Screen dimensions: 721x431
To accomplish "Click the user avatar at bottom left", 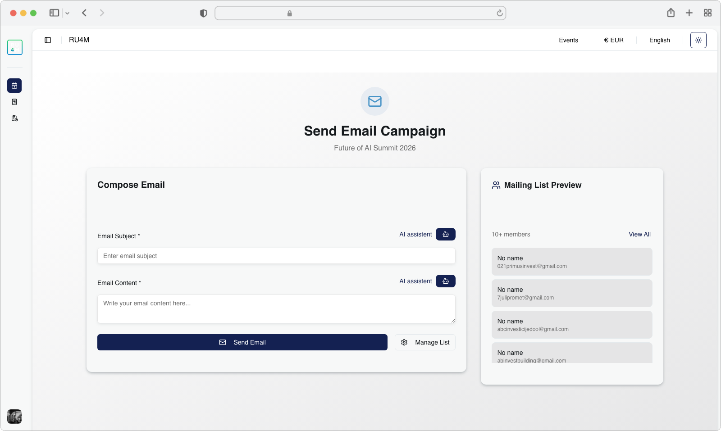I will click(x=14, y=417).
